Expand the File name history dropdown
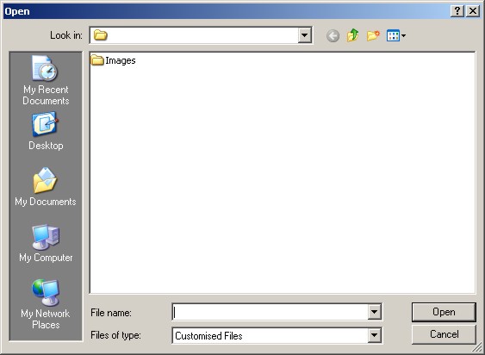The height and width of the screenshot is (355, 485). tap(374, 312)
